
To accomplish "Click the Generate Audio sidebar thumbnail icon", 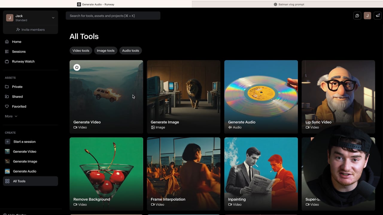I will point(7,171).
